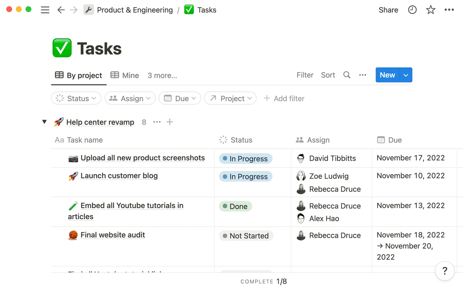Click the back navigation arrow
The image size is (463, 289).
61,10
